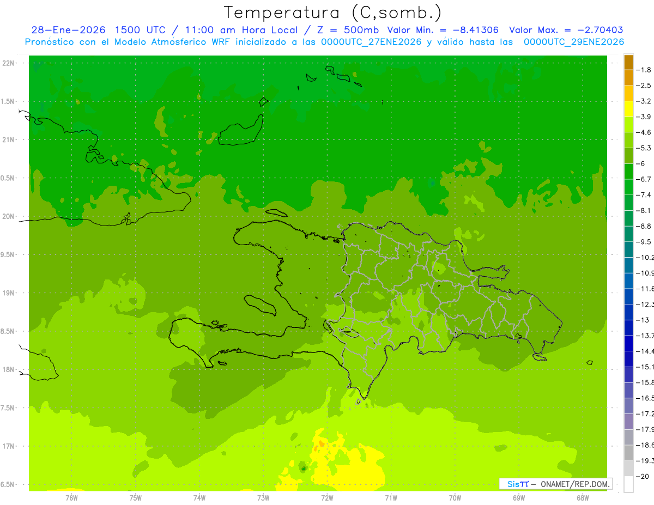Image resolution: width=654 pixels, height=505 pixels.
Task: Click the '-9.5' colorbar value
Action: (x=644, y=242)
